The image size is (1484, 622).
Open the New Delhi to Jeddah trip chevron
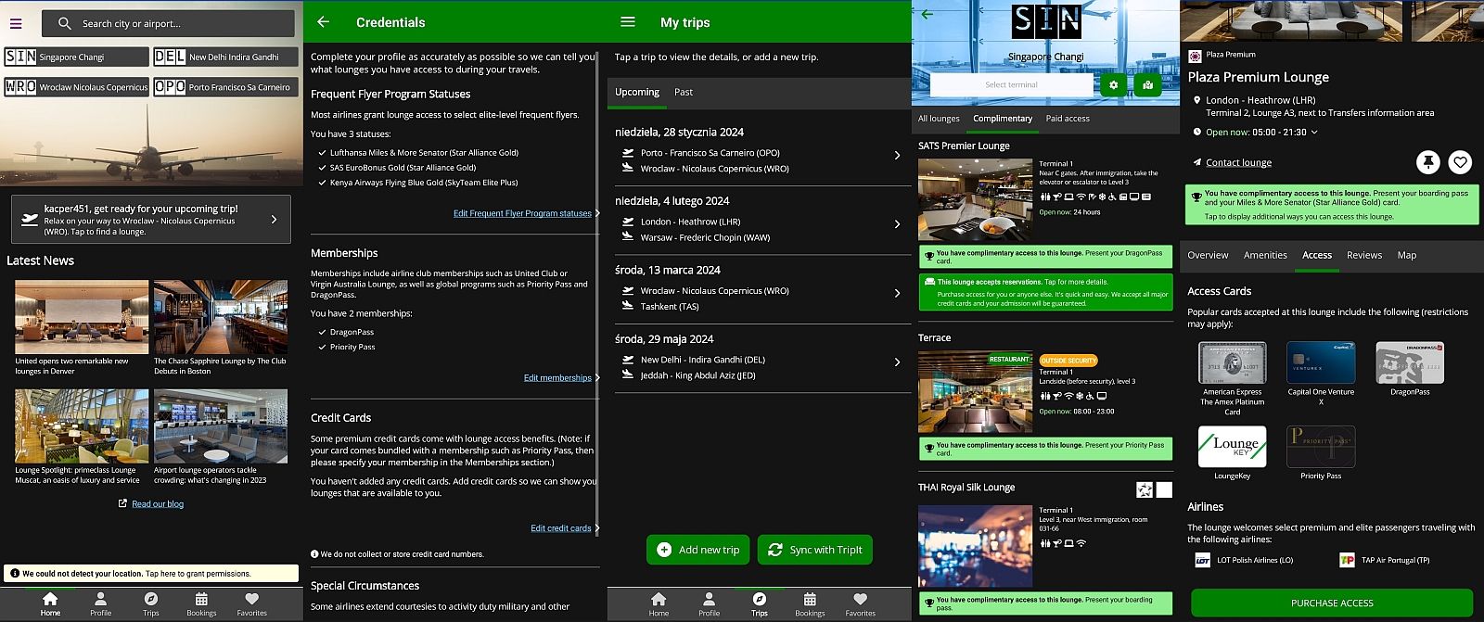(x=897, y=362)
